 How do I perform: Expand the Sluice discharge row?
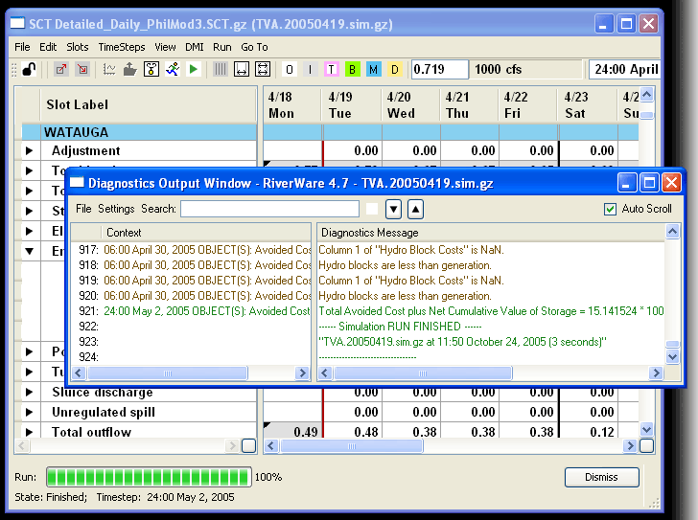point(30,392)
